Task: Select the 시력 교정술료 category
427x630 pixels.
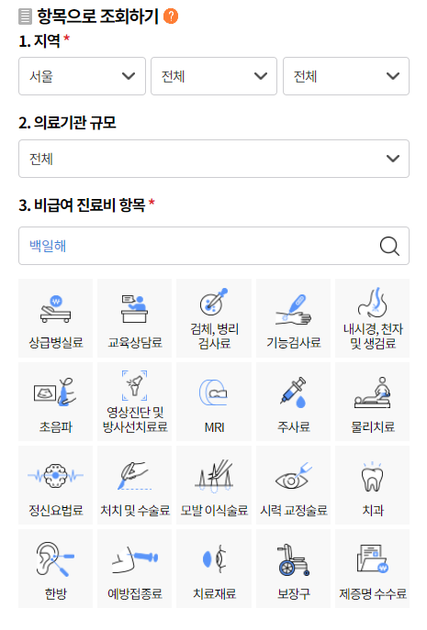Action: click(293, 485)
